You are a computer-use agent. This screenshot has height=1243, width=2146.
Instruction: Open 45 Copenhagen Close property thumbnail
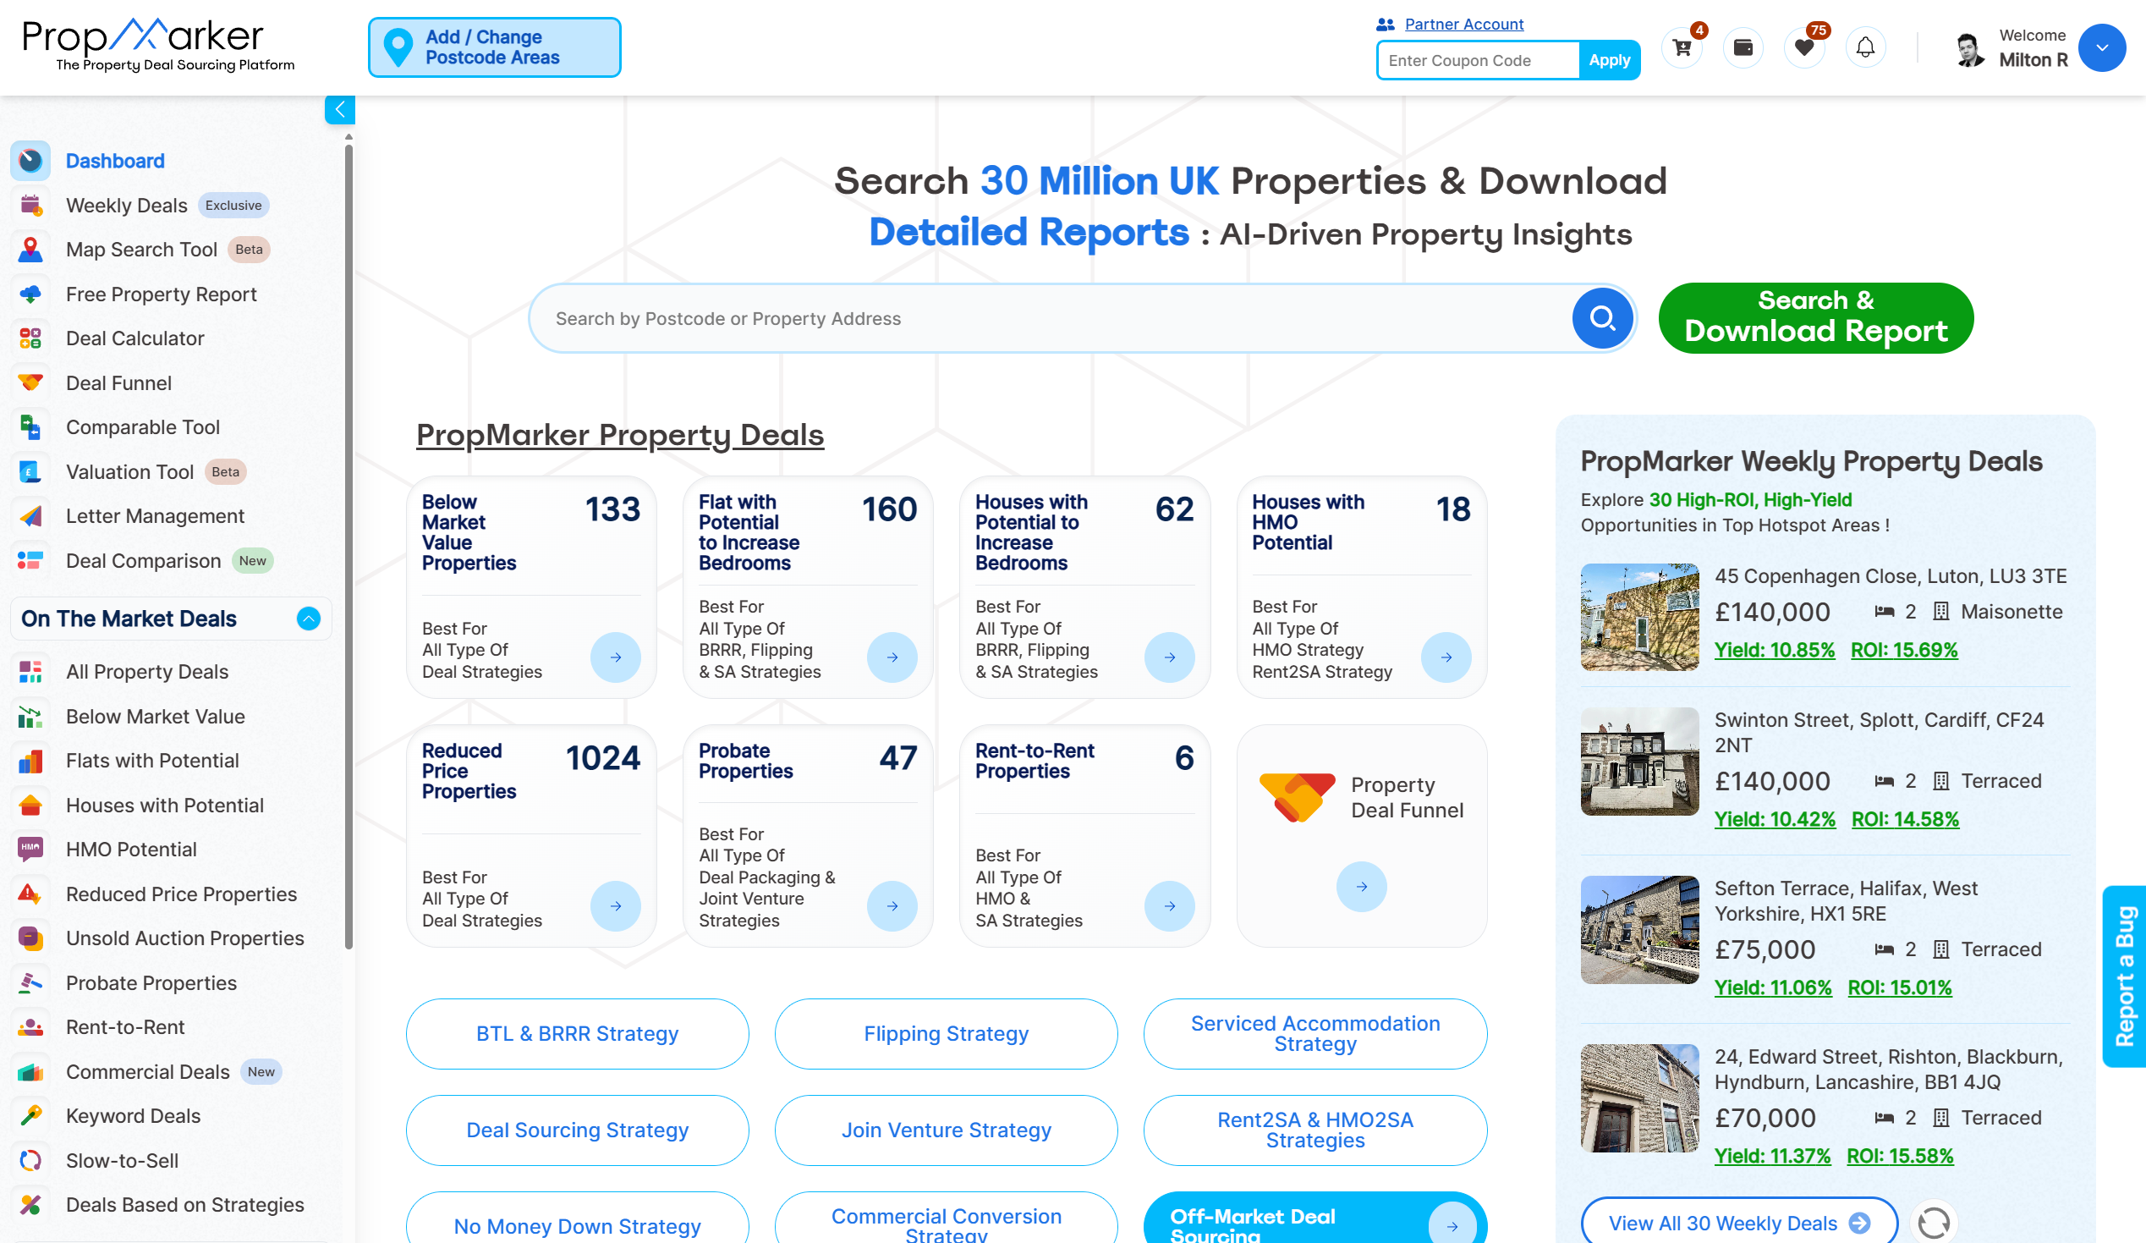coord(1639,617)
